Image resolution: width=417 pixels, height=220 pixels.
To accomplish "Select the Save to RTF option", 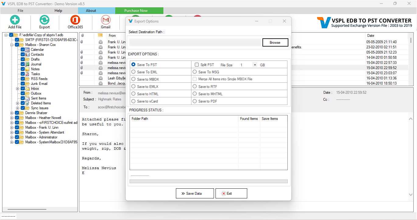I will pos(194,86).
